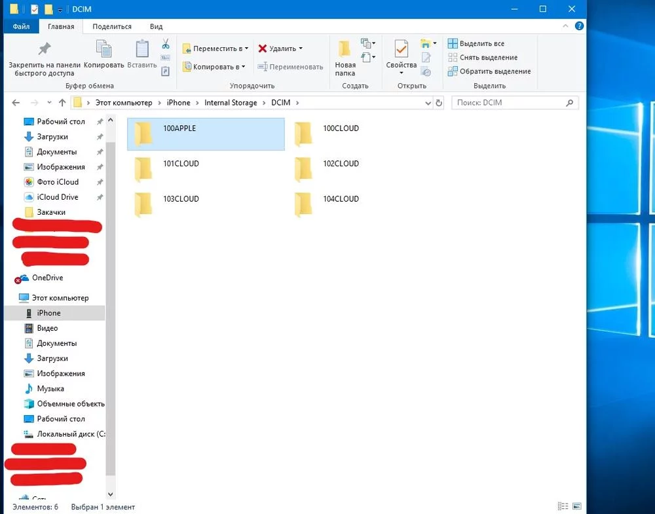Go up one folder level arrow

click(x=62, y=103)
